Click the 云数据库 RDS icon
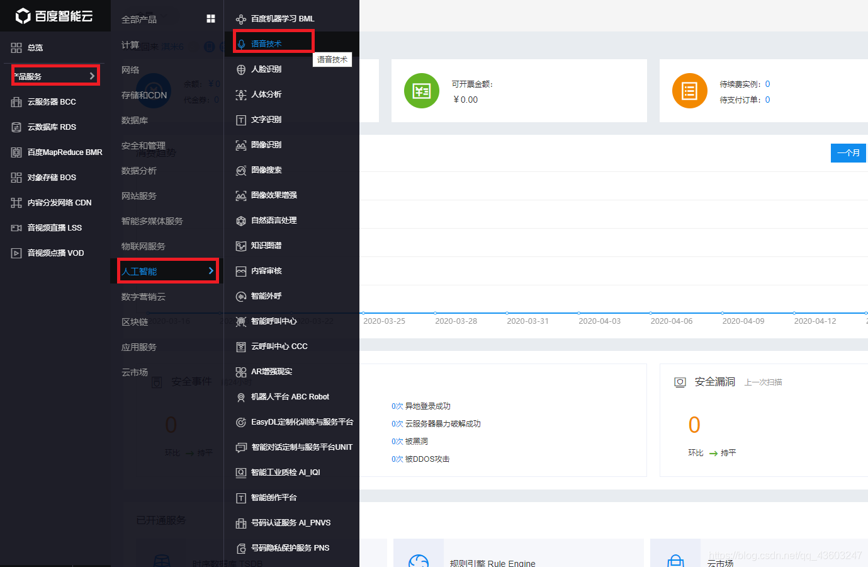The height and width of the screenshot is (567, 868). [16, 127]
